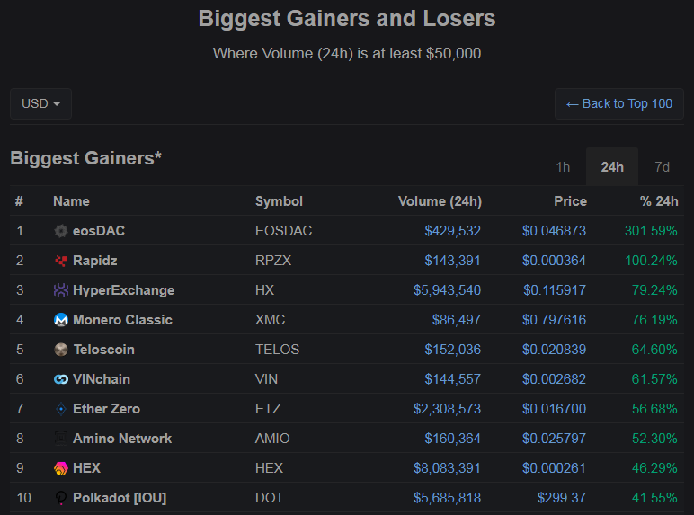Click the Teloscoin coin icon
Viewport: 694px width, 515px height.
[x=60, y=350]
